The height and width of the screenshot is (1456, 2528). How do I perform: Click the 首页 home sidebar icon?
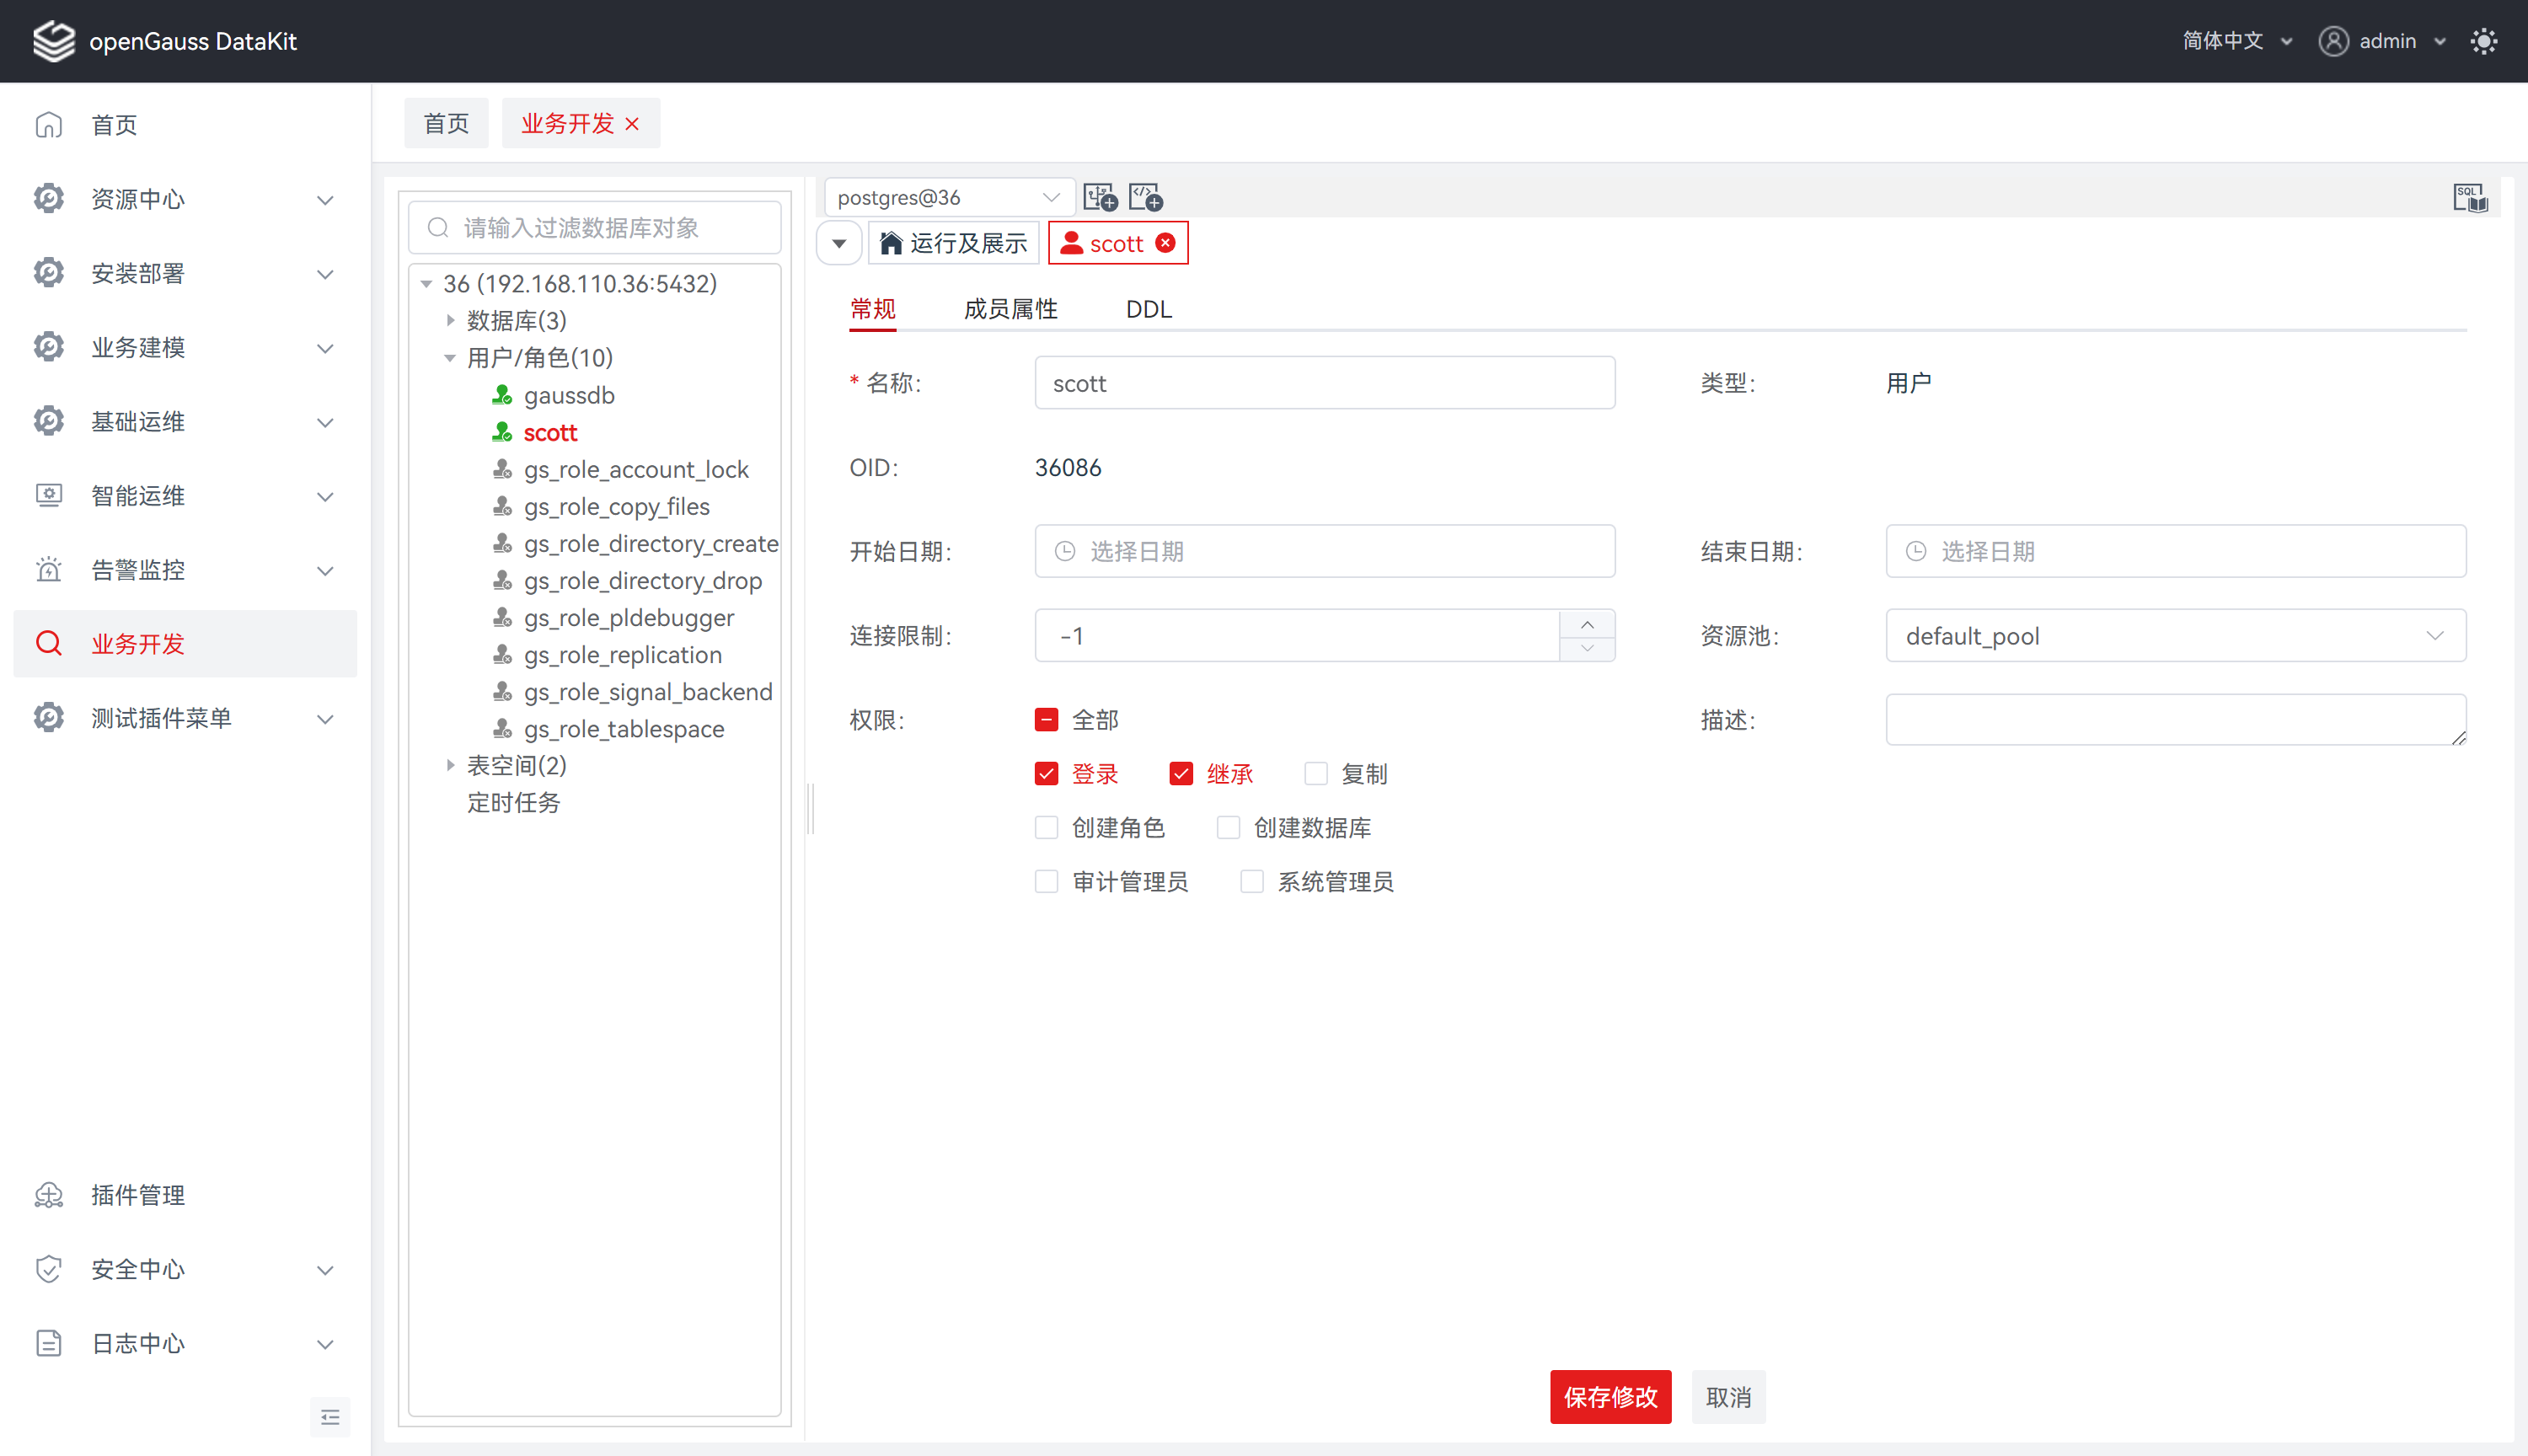(x=49, y=125)
